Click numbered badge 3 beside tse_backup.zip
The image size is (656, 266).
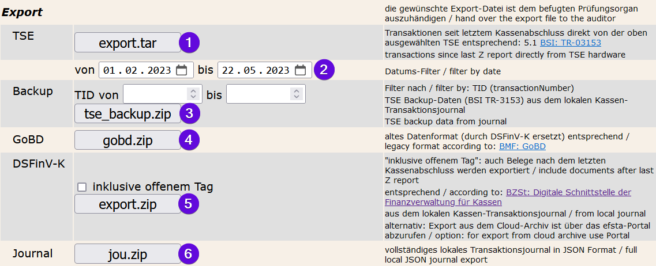[x=189, y=113]
